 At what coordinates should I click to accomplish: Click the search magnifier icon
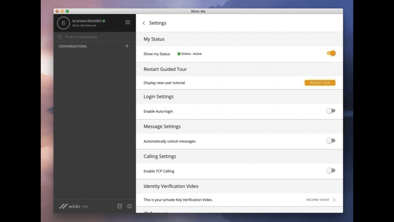(x=60, y=37)
